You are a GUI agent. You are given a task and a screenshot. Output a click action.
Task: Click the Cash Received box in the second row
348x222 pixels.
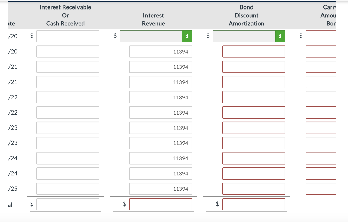point(67,51)
